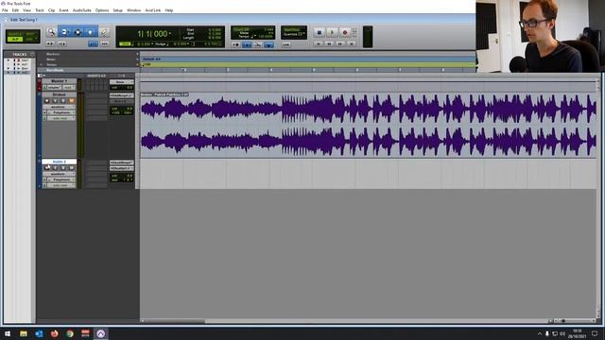This screenshot has width=605, height=340.
Task: Click the Tempo value in the MIDI controls
Action: pos(266,37)
